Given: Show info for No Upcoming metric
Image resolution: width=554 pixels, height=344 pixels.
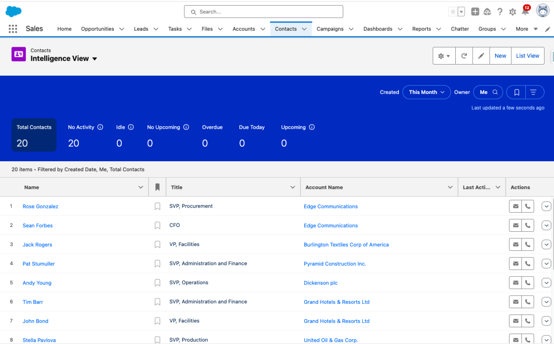Looking at the screenshot, I should pyautogui.click(x=186, y=127).
